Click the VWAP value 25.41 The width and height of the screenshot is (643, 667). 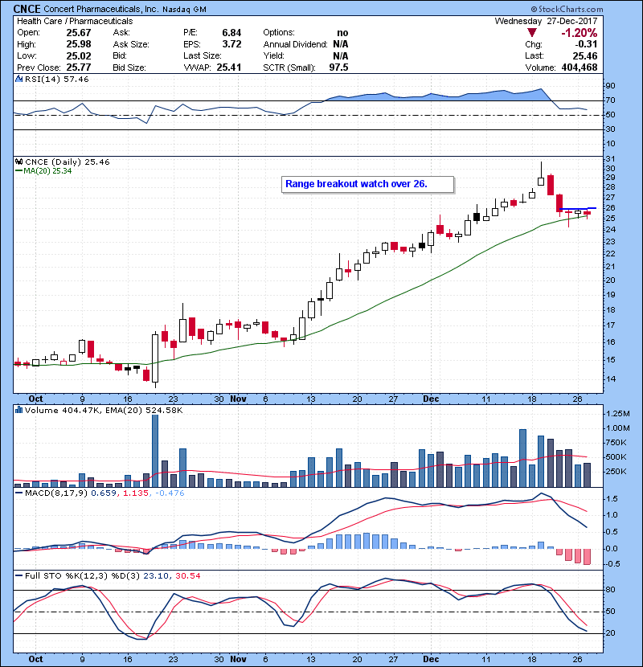pos(229,68)
